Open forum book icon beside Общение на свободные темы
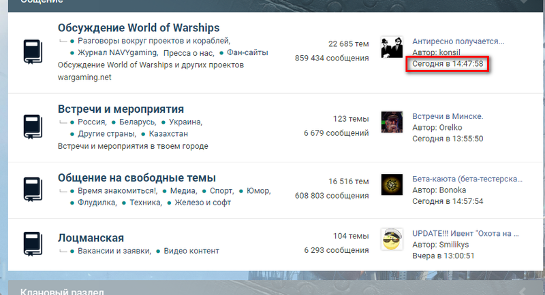The image size is (545, 295). point(33,190)
